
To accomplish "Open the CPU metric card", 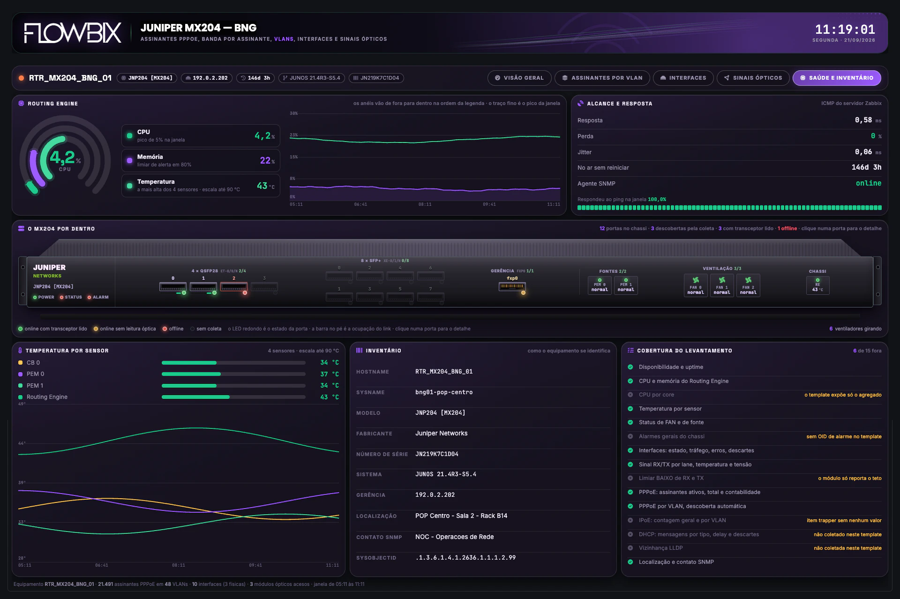I will pyautogui.click(x=201, y=136).
